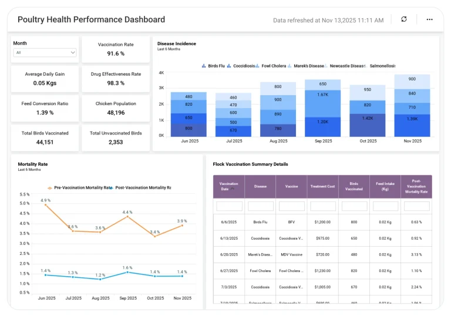Open the three-dot more options menu
The image size is (451, 316).
point(429,19)
